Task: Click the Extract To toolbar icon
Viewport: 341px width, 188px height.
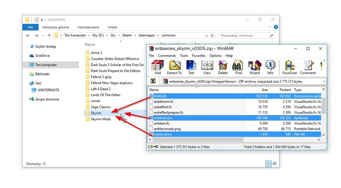Action: [175, 67]
